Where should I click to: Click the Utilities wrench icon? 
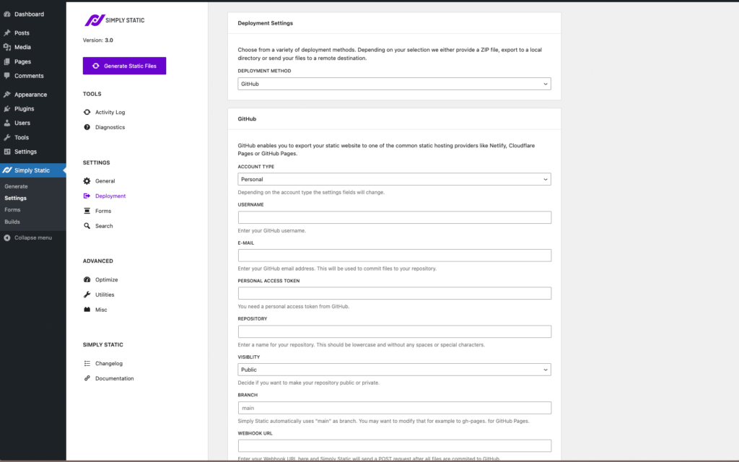tap(87, 295)
